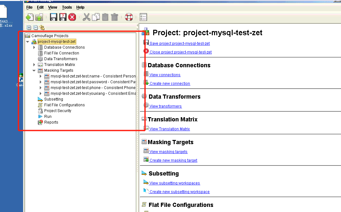The image size is (341, 212).
Task: Click the tree sync arrows icon
Action: 42,28
